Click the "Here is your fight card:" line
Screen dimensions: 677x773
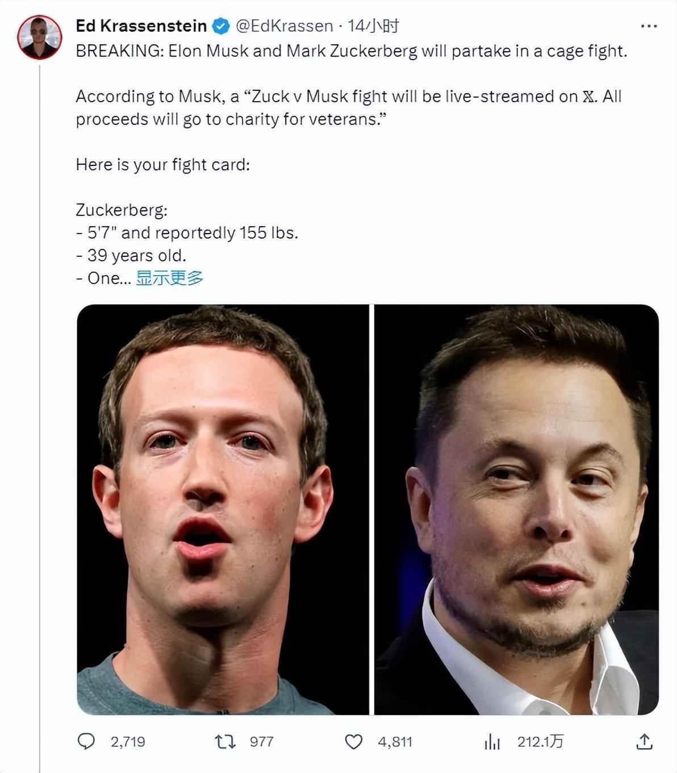click(x=163, y=165)
